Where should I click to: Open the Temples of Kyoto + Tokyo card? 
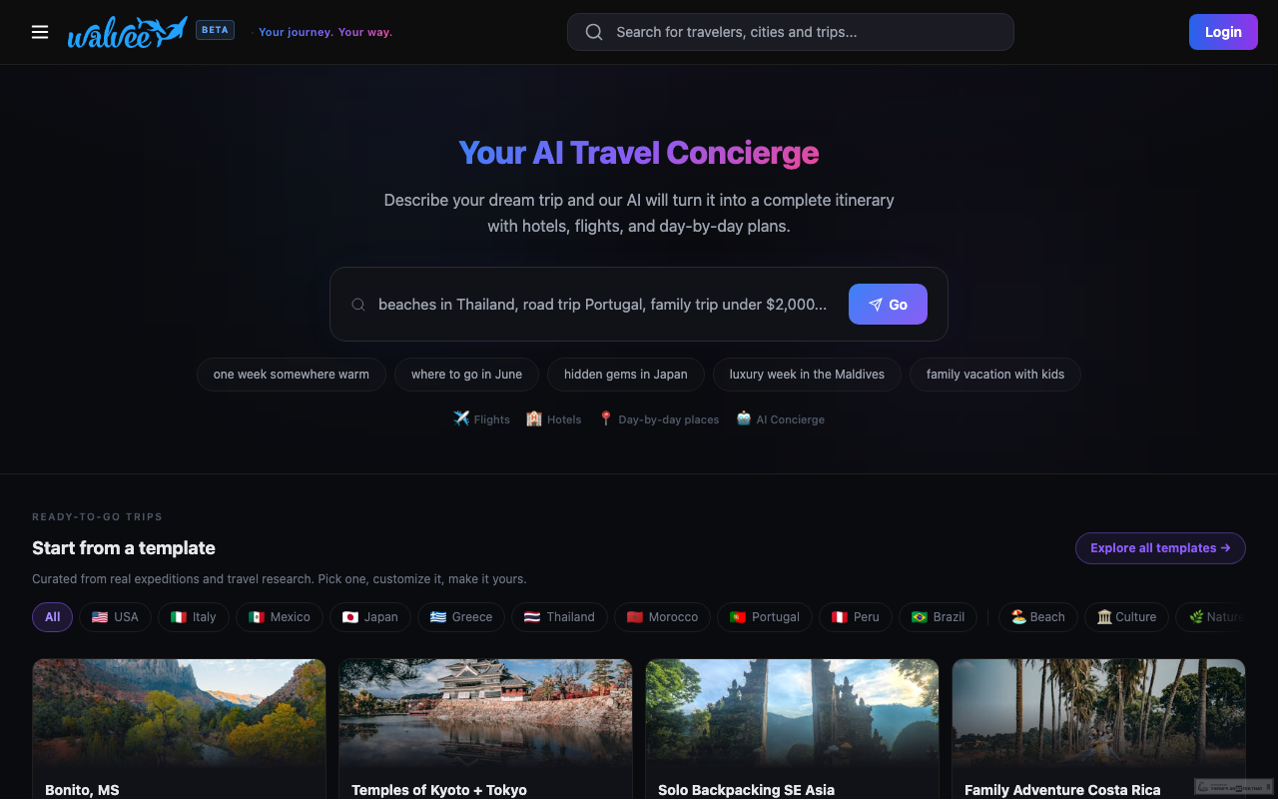click(x=485, y=729)
